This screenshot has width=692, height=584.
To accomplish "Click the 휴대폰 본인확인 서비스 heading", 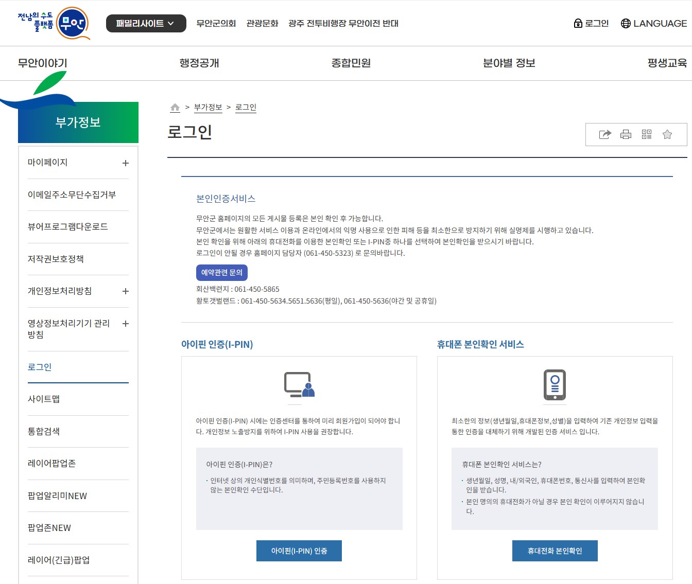I will pyautogui.click(x=480, y=344).
